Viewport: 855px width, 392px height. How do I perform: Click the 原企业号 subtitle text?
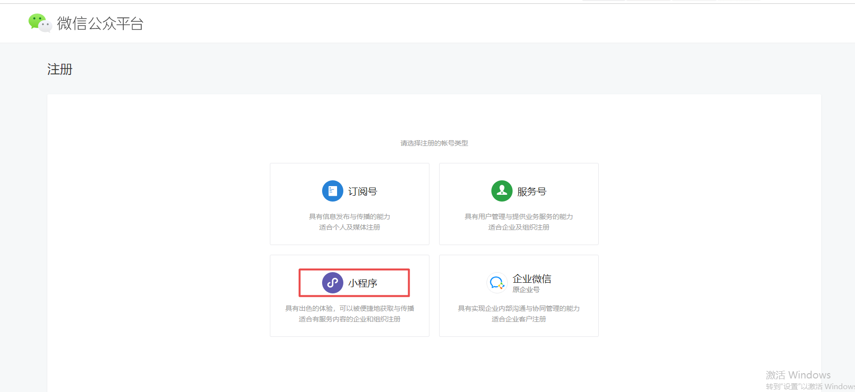[526, 290]
